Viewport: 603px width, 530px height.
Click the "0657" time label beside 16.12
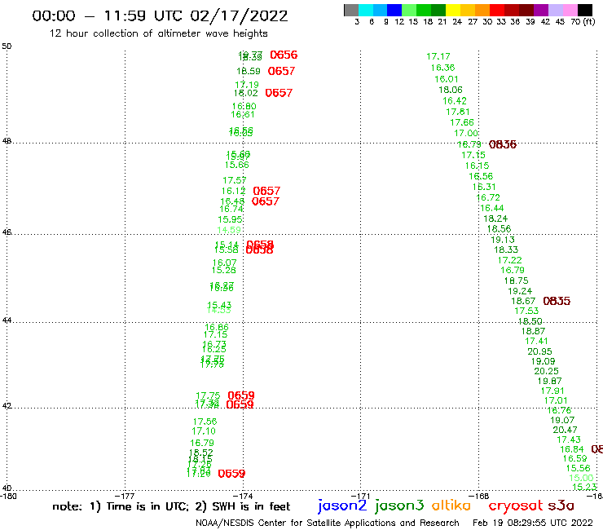(x=266, y=191)
